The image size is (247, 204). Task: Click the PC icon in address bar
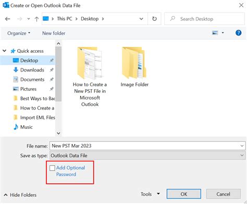[x=46, y=18]
